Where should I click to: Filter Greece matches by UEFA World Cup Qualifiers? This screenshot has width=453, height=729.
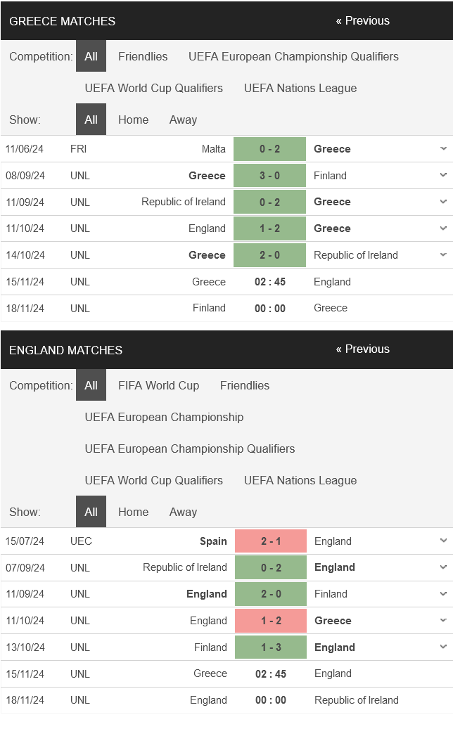coord(153,88)
